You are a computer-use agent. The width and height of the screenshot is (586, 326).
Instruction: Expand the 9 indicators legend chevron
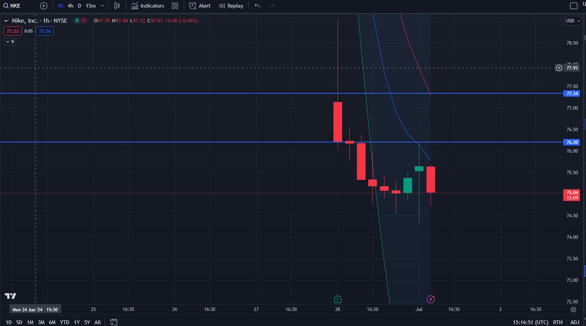point(10,42)
